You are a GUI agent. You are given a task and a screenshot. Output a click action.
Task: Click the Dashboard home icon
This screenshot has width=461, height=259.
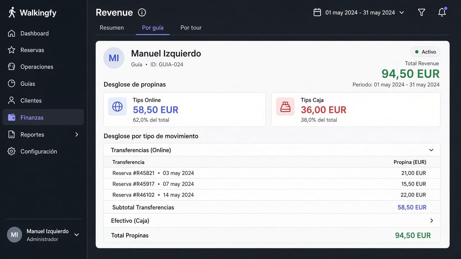coord(12,33)
